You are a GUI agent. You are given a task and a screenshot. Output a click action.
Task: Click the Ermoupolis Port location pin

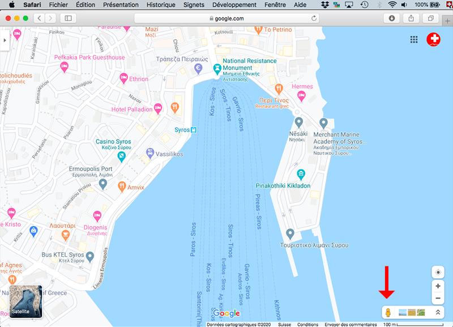[103, 184]
